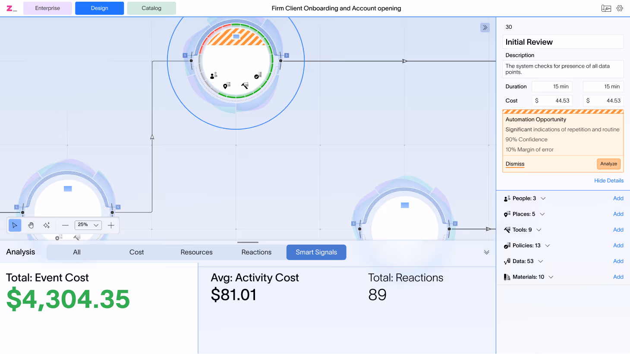Click the sparkle AI magic tool
The height and width of the screenshot is (354, 630).
(x=47, y=225)
